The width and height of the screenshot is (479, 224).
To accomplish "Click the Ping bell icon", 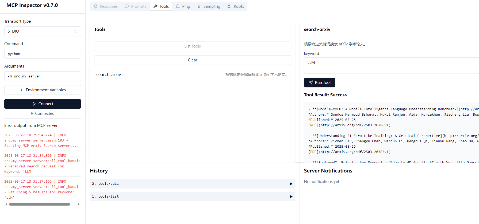I will [x=178, y=6].
